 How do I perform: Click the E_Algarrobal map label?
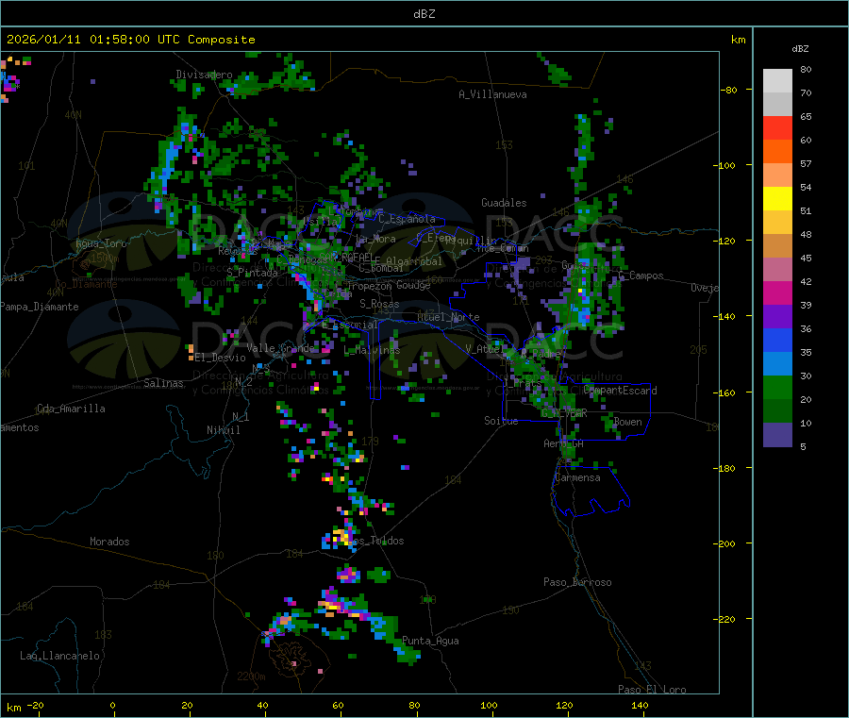coord(407,261)
